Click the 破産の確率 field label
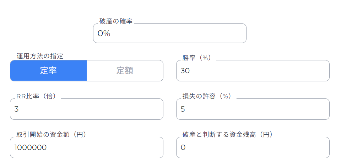Image resolution: width=341 pixels, height=167 pixels. 116,21
